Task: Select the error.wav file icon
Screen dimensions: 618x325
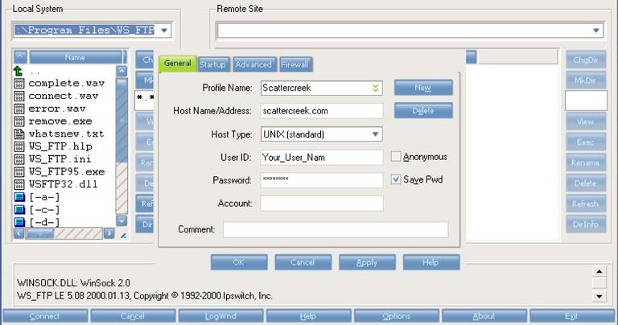Action: pos(19,109)
